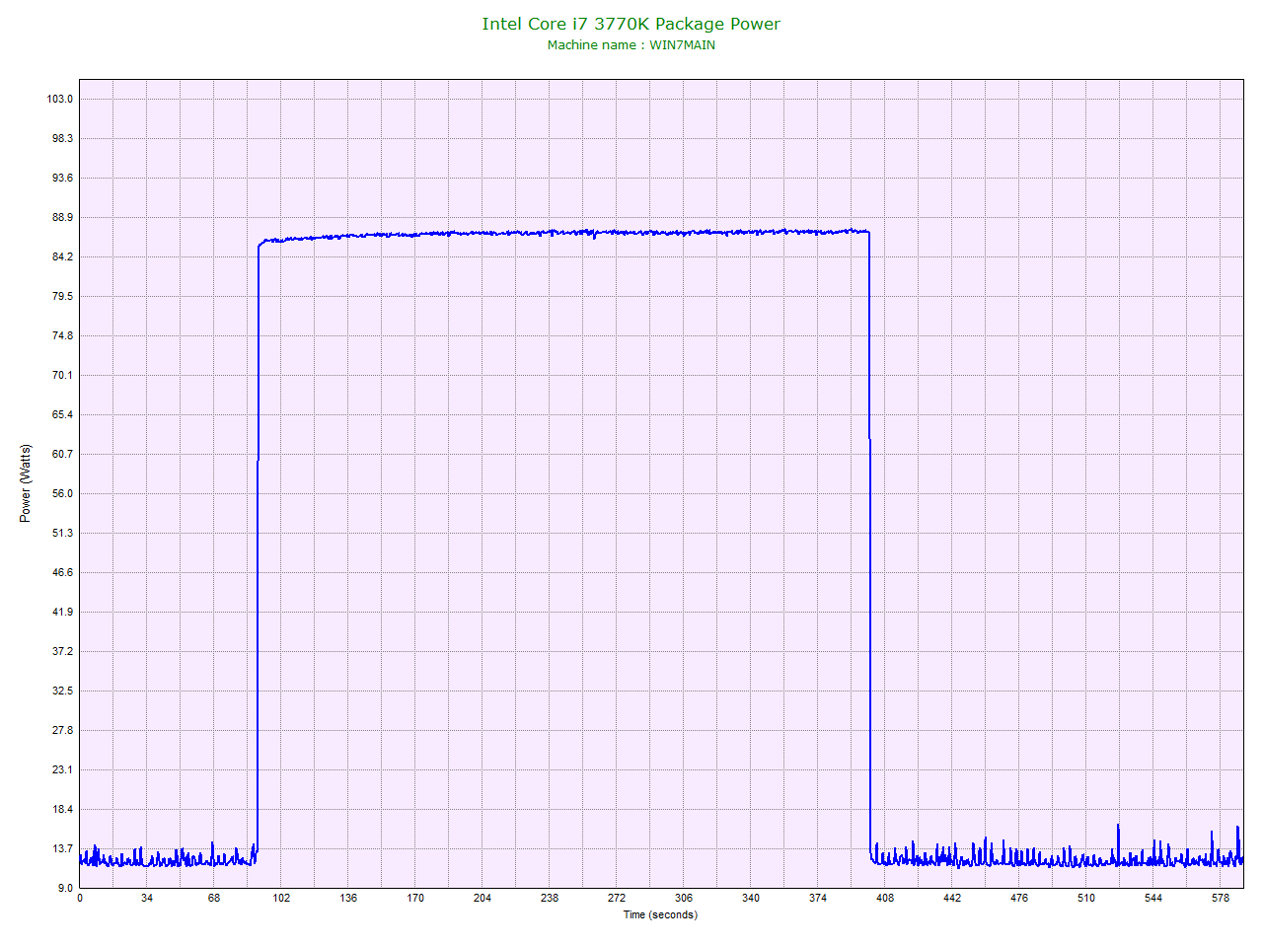Click the x-axis tick label 544

coord(1153,898)
